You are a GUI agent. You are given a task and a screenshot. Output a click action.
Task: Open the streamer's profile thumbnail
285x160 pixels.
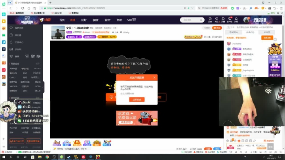click(x=58, y=32)
